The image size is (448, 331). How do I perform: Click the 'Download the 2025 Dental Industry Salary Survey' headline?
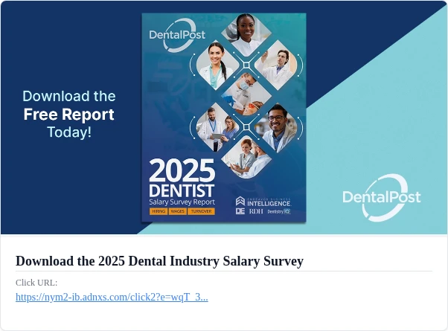[159, 261]
